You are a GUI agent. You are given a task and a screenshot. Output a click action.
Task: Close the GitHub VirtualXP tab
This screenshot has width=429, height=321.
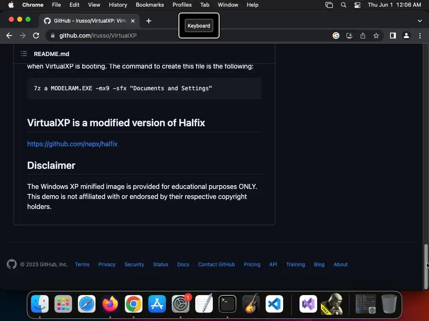click(133, 21)
